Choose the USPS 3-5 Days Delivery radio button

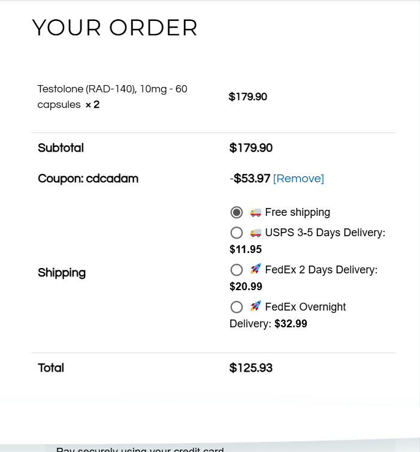coord(237,233)
